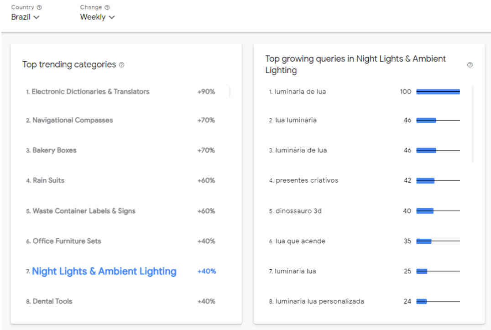Click the presentes criativos query
The image size is (491, 330).
click(x=307, y=181)
